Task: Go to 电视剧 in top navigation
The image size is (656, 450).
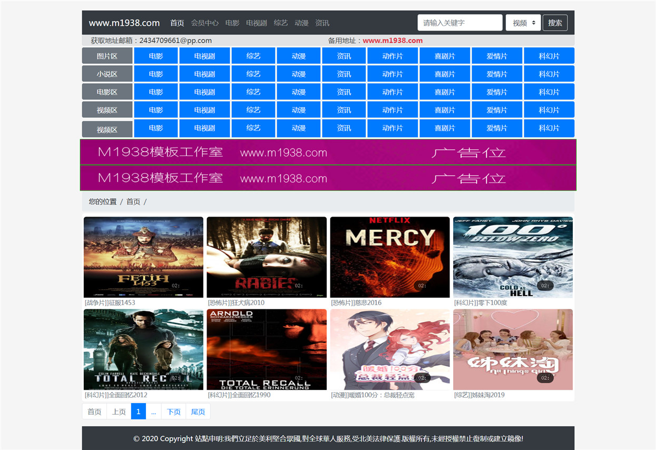Action: pos(256,23)
